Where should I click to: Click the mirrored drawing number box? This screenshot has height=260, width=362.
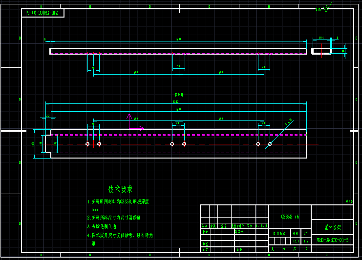click(x=43, y=13)
